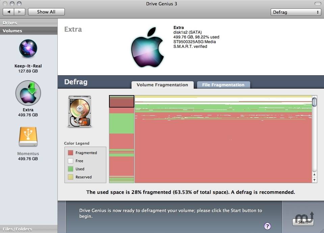The width and height of the screenshot is (324, 233).
Task: Go back with the left arrow button
Action: 8,12
